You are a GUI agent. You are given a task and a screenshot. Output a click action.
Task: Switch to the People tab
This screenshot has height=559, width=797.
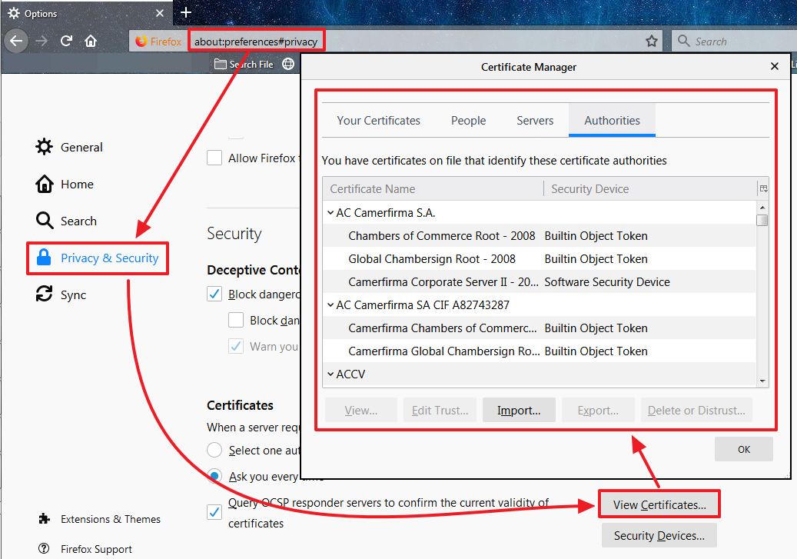pos(469,121)
